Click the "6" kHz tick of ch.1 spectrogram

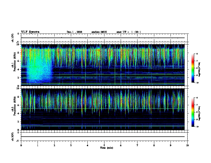coord(18,61)
